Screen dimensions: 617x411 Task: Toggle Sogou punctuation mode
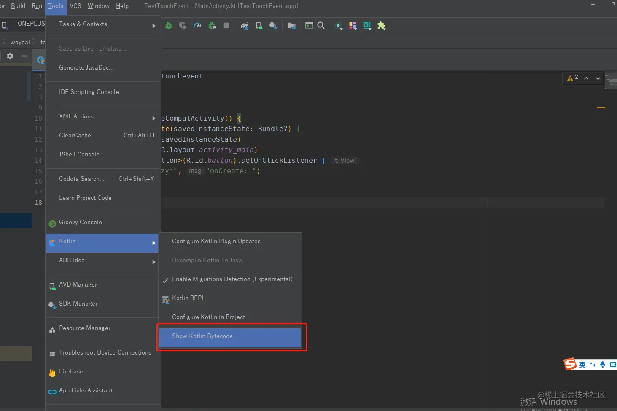pos(593,365)
